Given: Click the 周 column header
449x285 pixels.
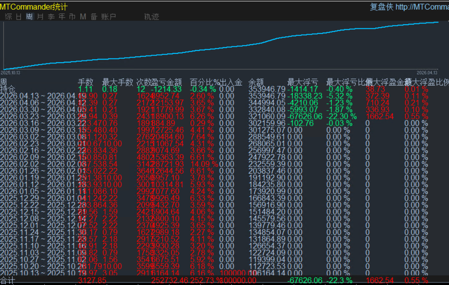Looking at the screenshot, I should [x=3, y=82].
